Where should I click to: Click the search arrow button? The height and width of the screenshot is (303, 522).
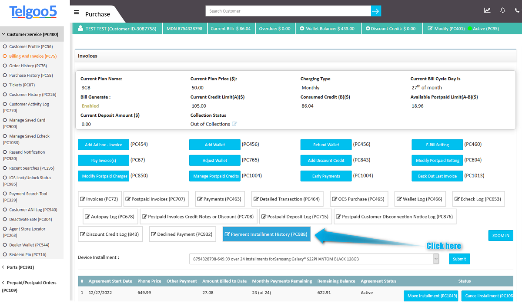[x=376, y=11]
